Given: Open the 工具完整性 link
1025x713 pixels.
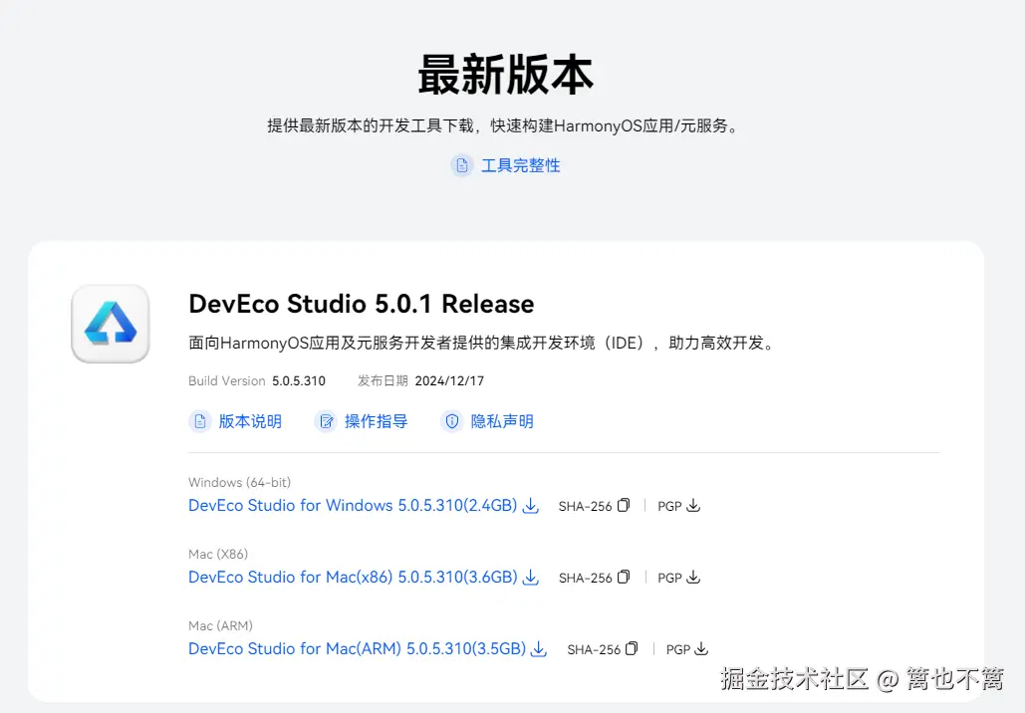Looking at the screenshot, I should click(520, 165).
